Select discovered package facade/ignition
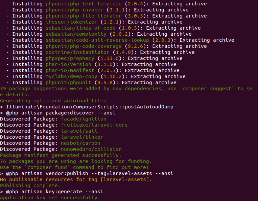The height and width of the screenshot is (201, 258). pos(84,119)
